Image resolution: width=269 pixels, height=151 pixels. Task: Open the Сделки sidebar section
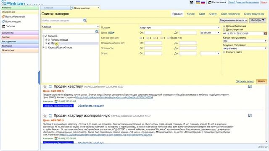click(20, 37)
